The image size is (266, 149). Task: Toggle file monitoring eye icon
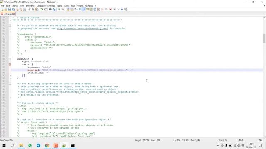coord(106,9)
